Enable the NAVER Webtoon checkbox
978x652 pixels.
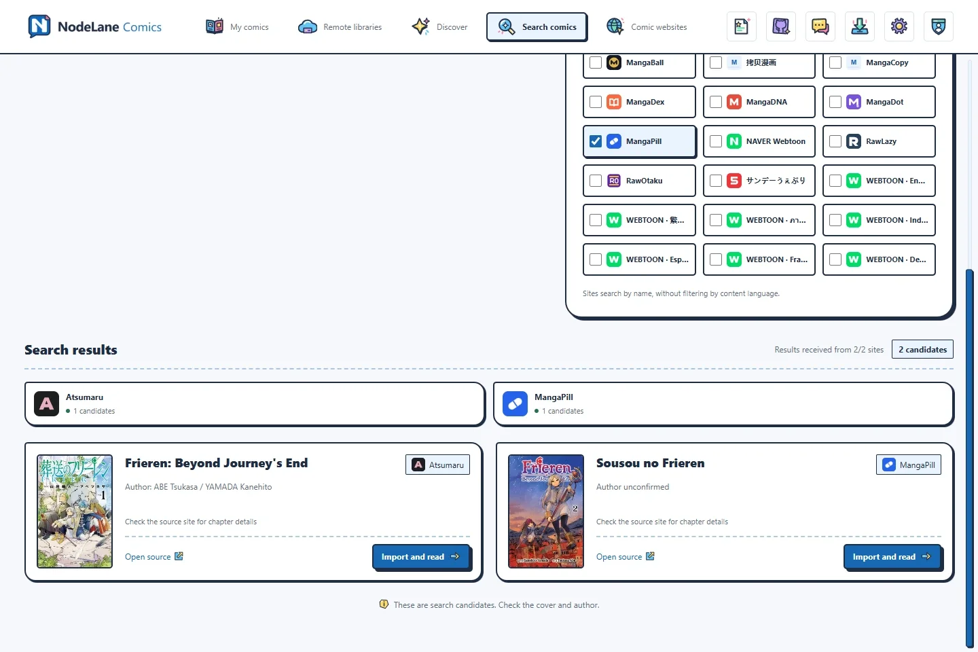pos(716,141)
